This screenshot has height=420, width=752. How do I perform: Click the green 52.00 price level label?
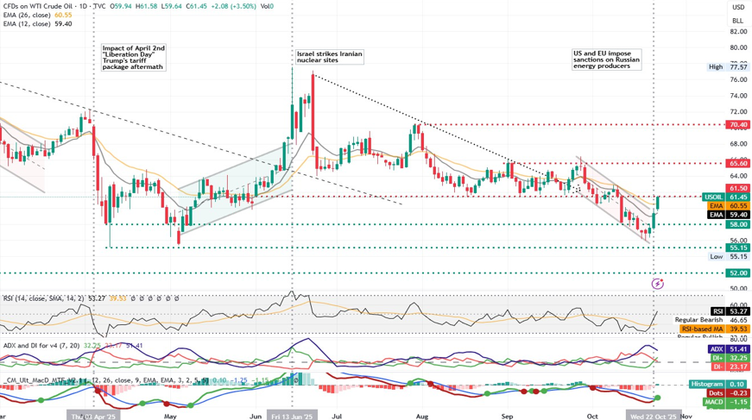(x=737, y=273)
